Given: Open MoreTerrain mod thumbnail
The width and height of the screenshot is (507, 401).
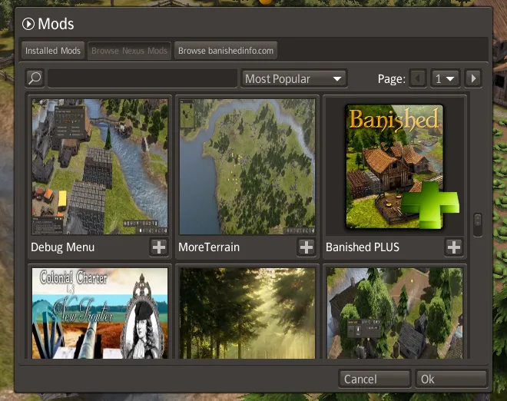Looking at the screenshot, I should (247, 167).
